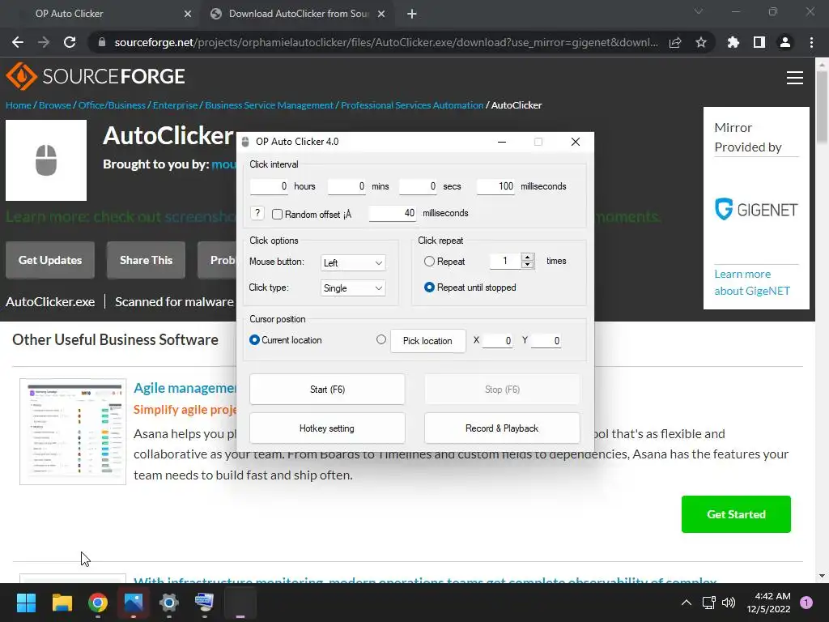Open Photos app in taskbar

134,603
